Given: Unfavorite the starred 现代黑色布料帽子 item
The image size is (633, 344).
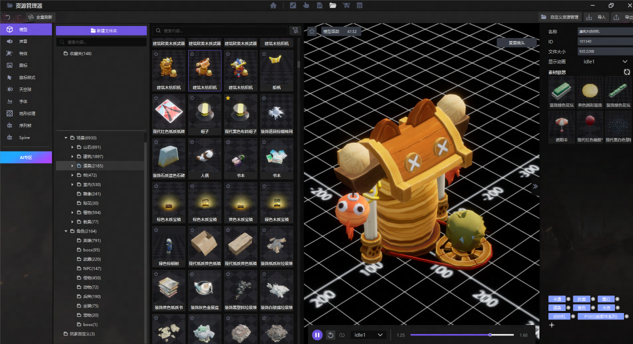Looking at the screenshot, I should 228,98.
